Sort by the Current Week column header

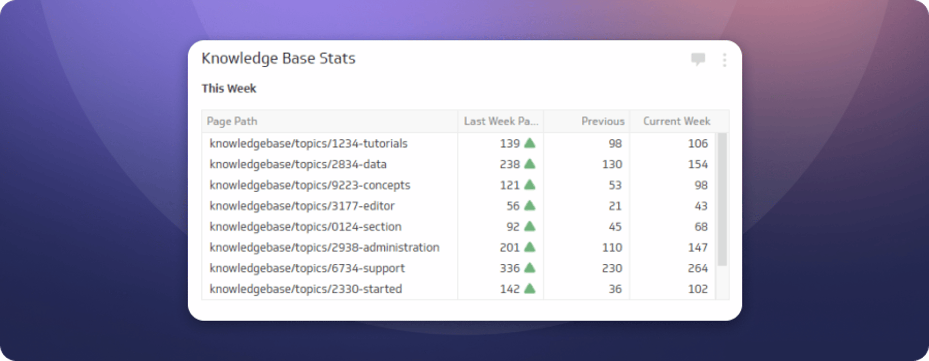pos(676,121)
